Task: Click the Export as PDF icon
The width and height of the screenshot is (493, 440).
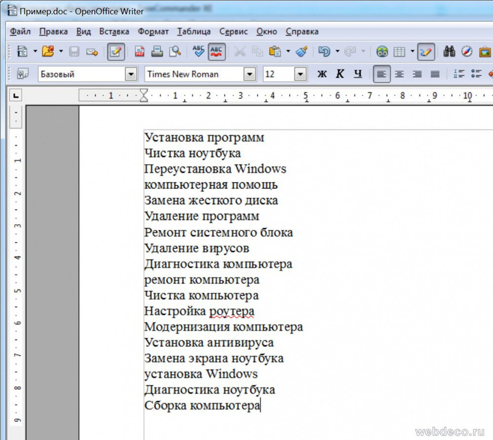Action: pyautogui.click(x=140, y=51)
